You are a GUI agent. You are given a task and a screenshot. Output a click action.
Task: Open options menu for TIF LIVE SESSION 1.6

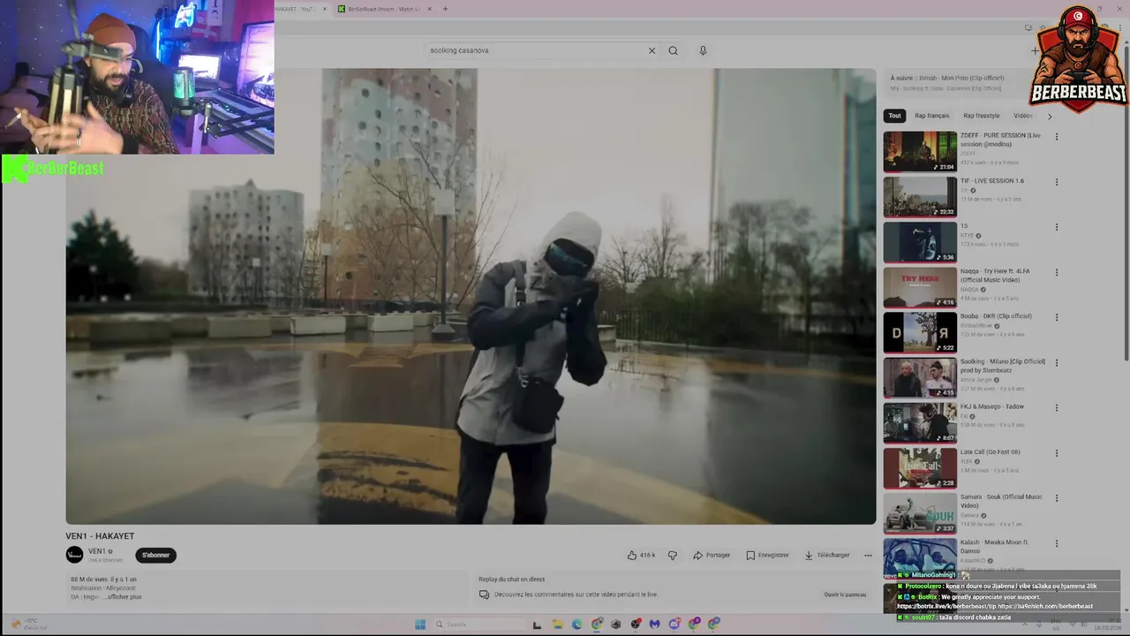coord(1056,182)
